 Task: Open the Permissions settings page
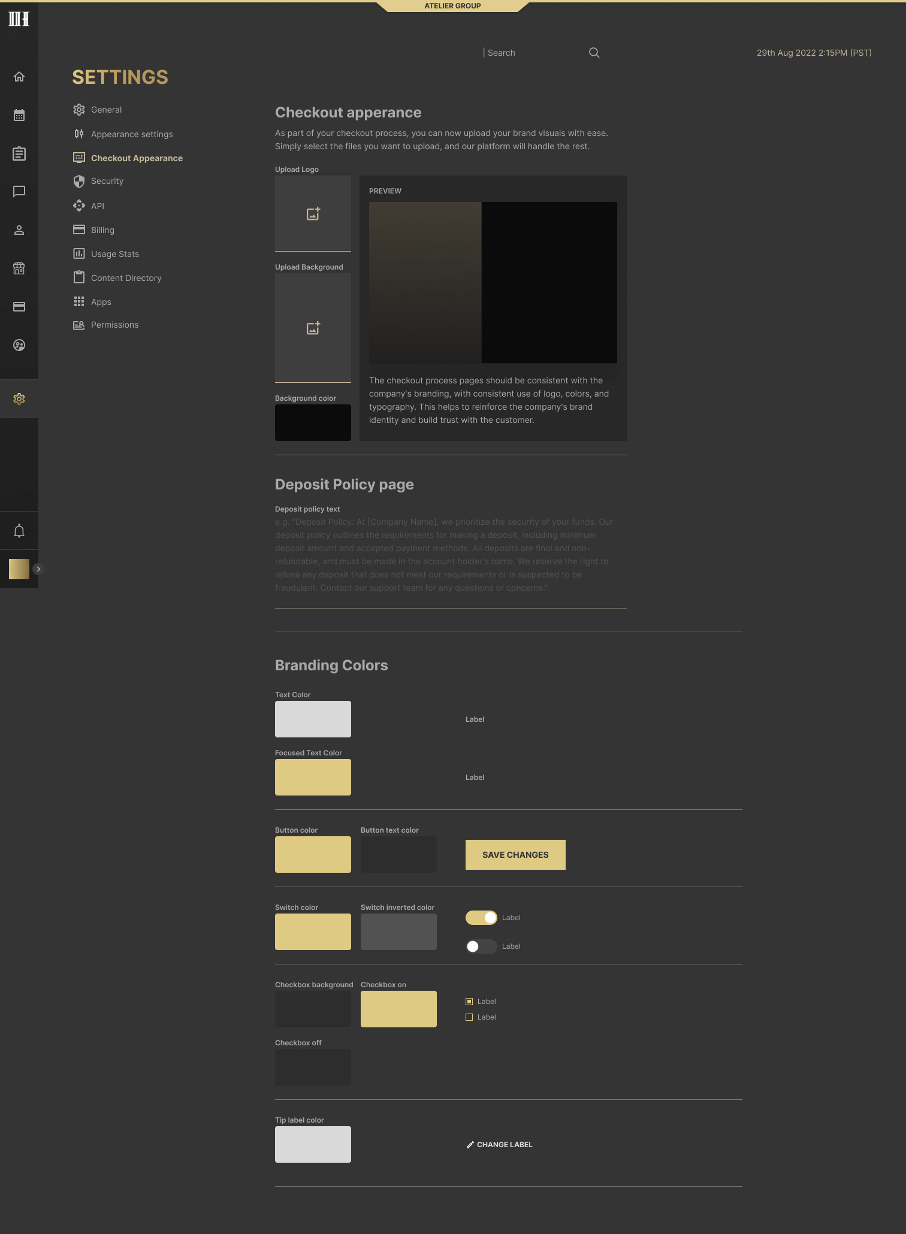(105, 325)
